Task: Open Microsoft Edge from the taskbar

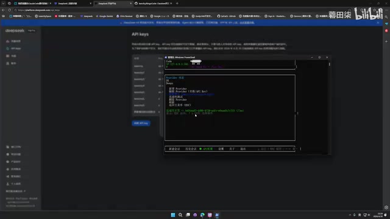Action: (202, 215)
